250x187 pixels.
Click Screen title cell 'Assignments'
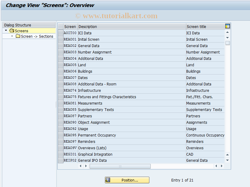coord(205,122)
